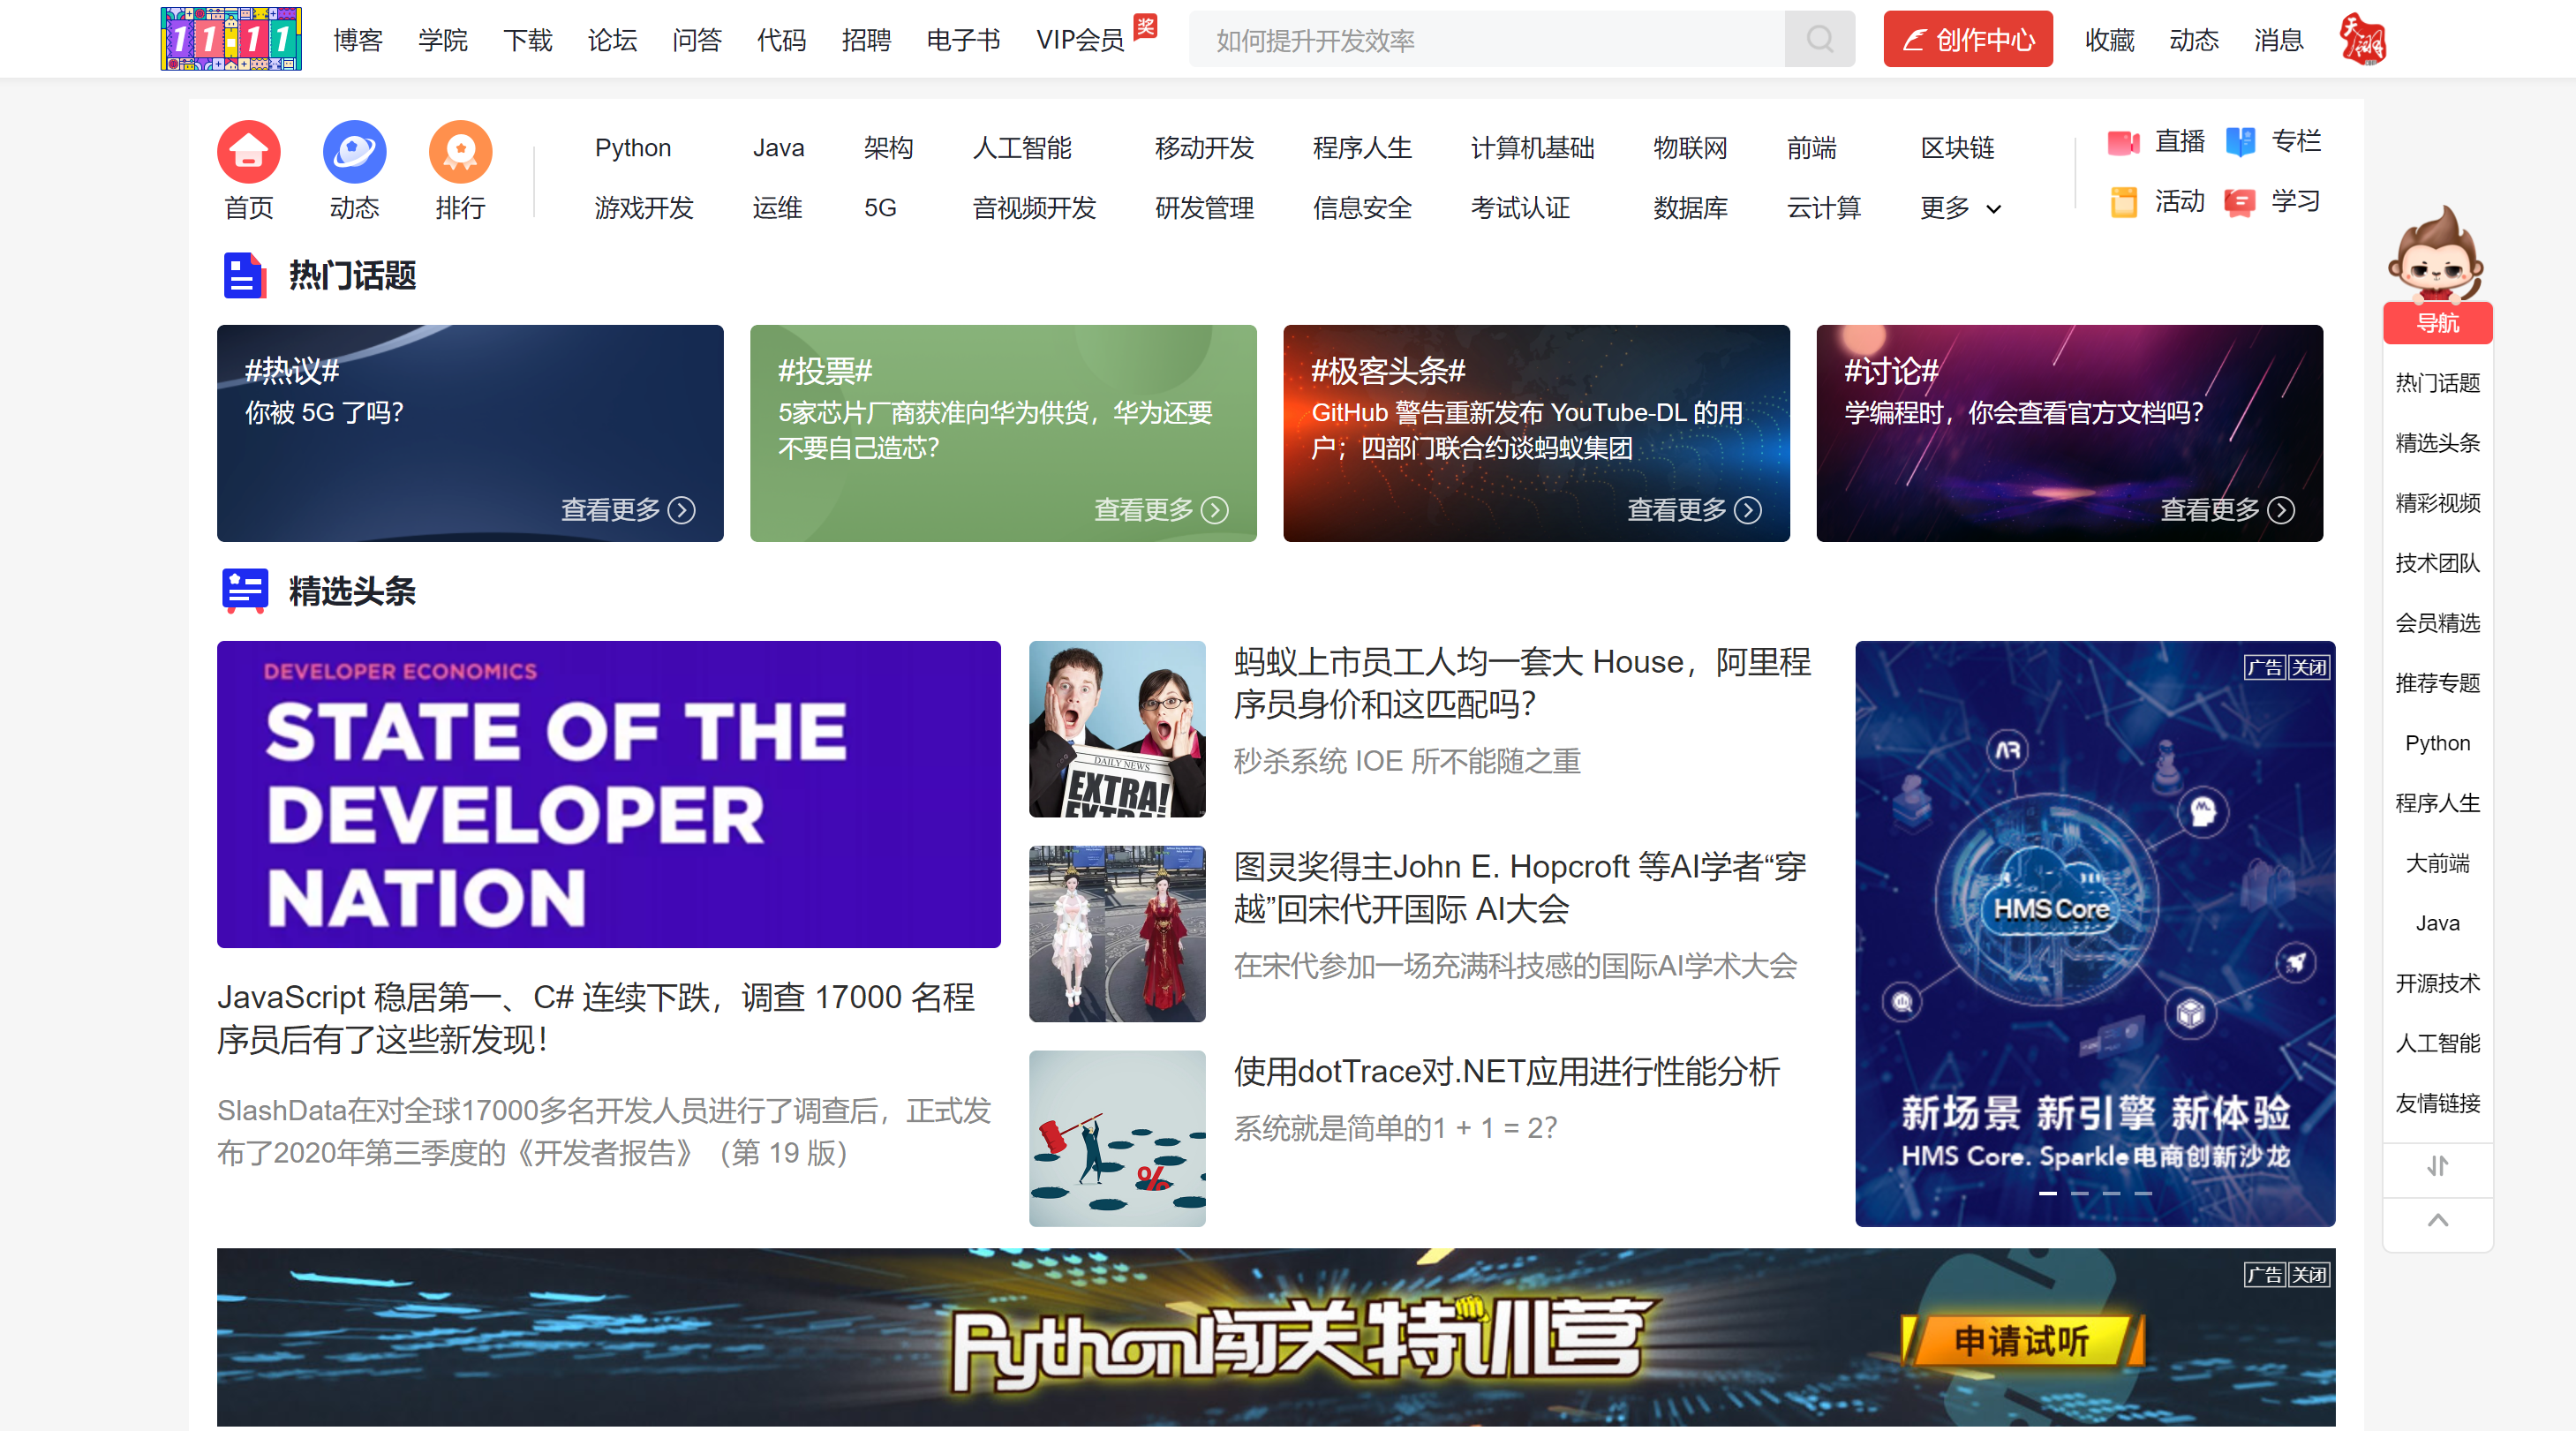Close the Python banner ad with 关闭
2576x1431 pixels.
click(x=2309, y=1275)
